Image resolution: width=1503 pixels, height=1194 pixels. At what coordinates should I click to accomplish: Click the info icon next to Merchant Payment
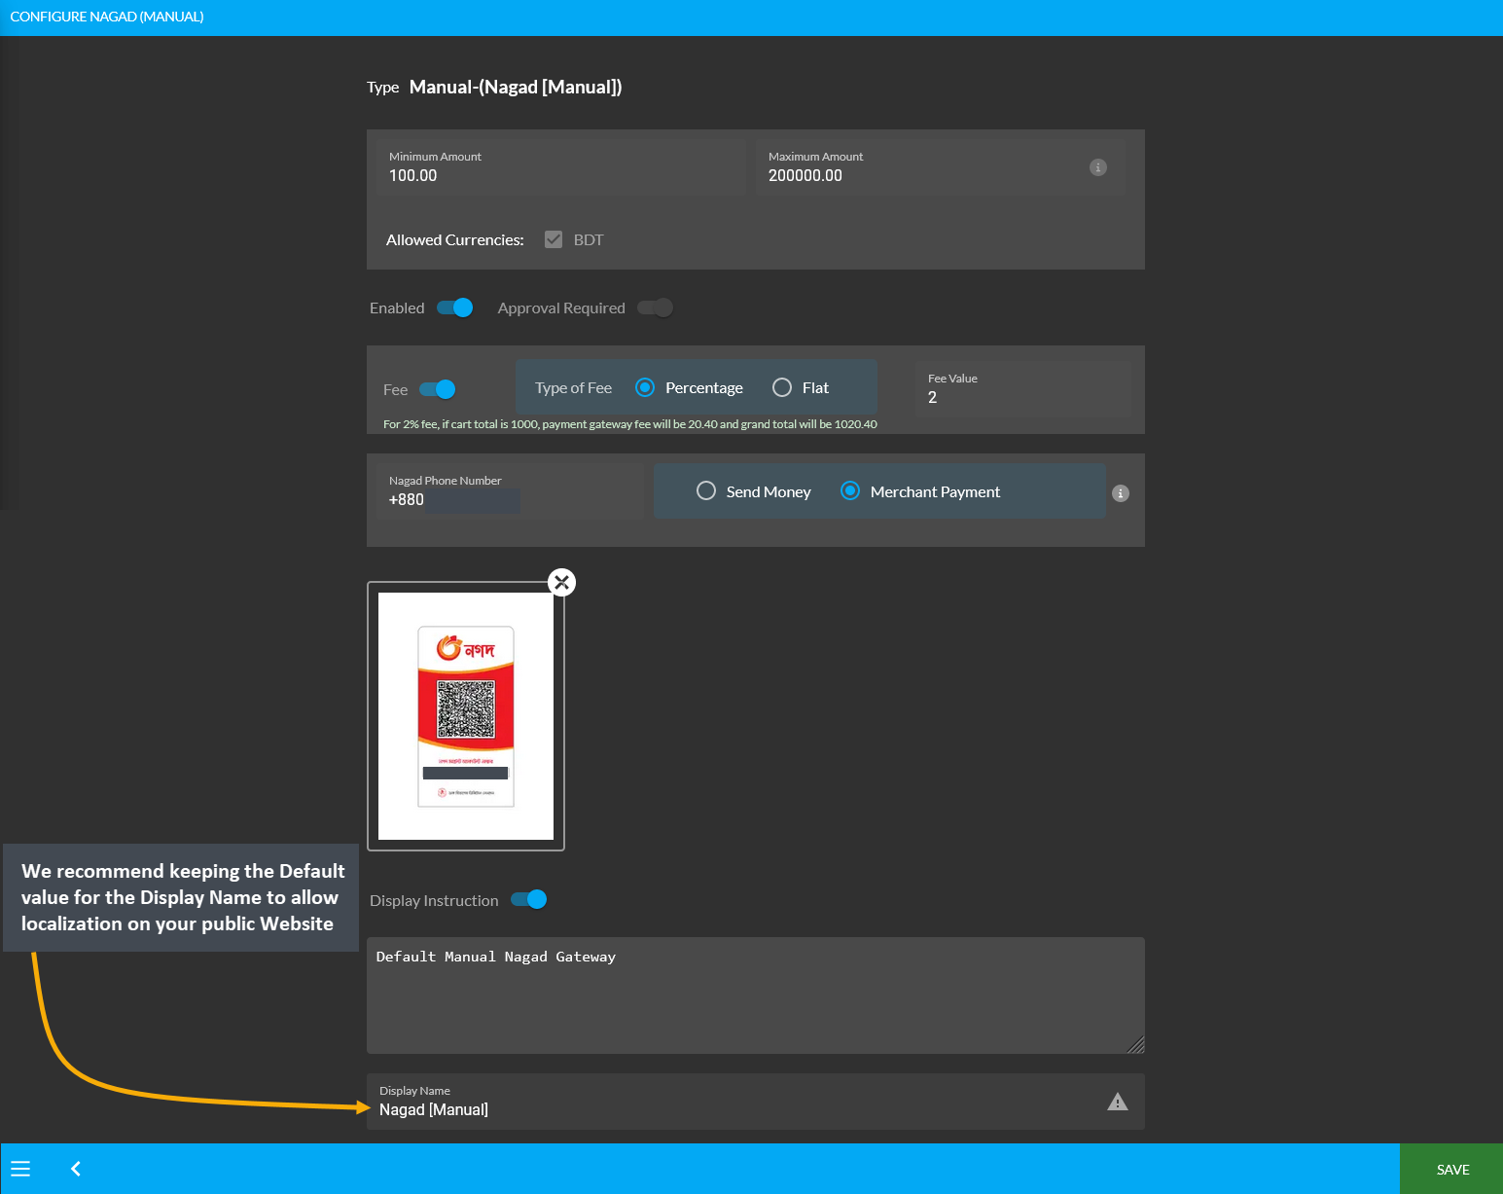pos(1121,493)
